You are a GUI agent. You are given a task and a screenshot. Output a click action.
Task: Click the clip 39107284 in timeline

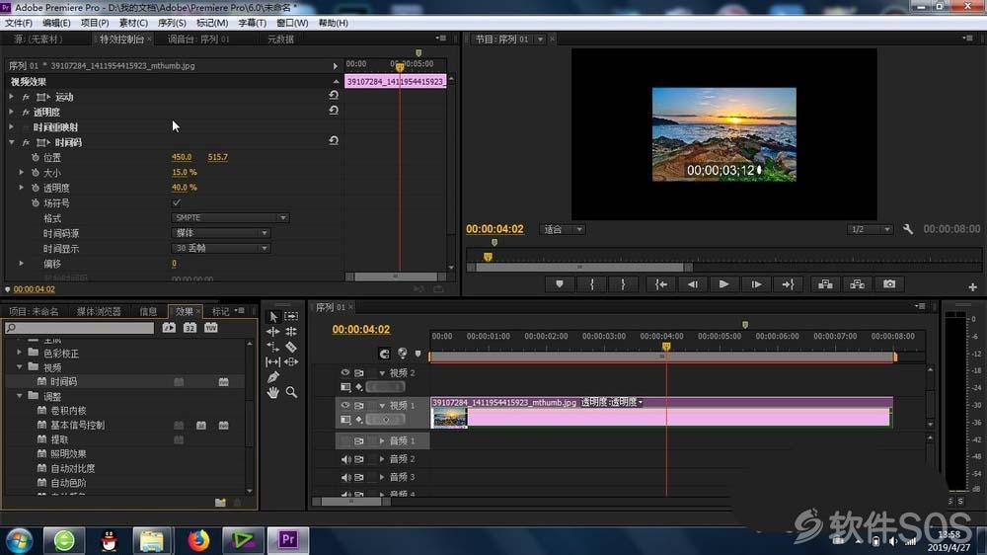[661, 413]
